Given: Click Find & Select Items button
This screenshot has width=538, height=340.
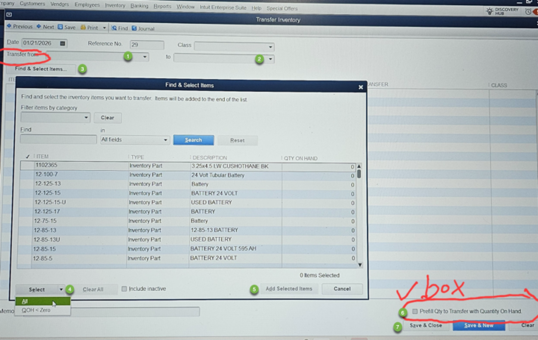Looking at the screenshot, I should tap(41, 69).
